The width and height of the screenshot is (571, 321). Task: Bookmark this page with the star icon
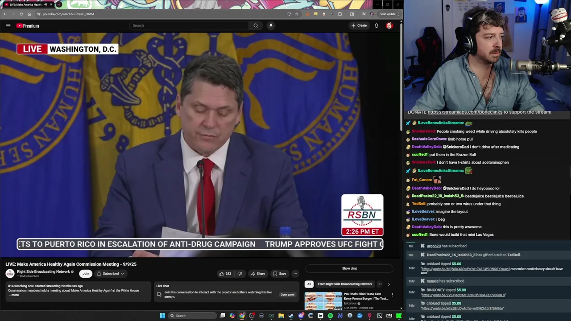pyautogui.click(x=296, y=14)
